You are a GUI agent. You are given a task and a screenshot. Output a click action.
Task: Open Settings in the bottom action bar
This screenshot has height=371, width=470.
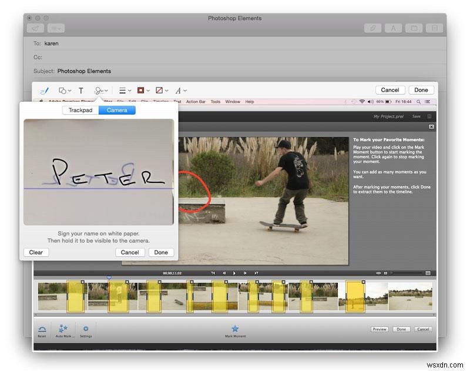tap(86, 329)
